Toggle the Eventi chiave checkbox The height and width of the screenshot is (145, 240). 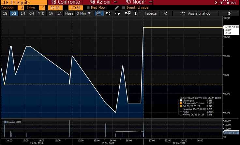coord(124,7)
